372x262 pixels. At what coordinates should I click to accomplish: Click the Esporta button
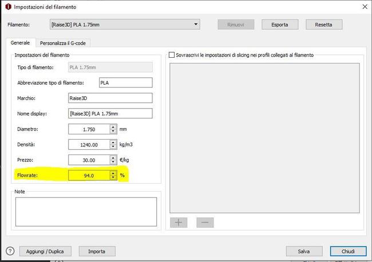tap(279, 25)
